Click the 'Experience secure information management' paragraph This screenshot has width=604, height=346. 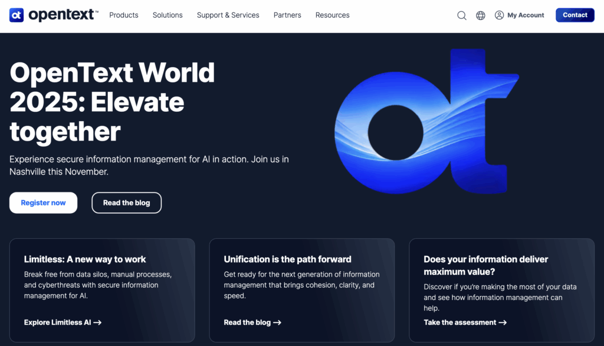click(x=149, y=165)
